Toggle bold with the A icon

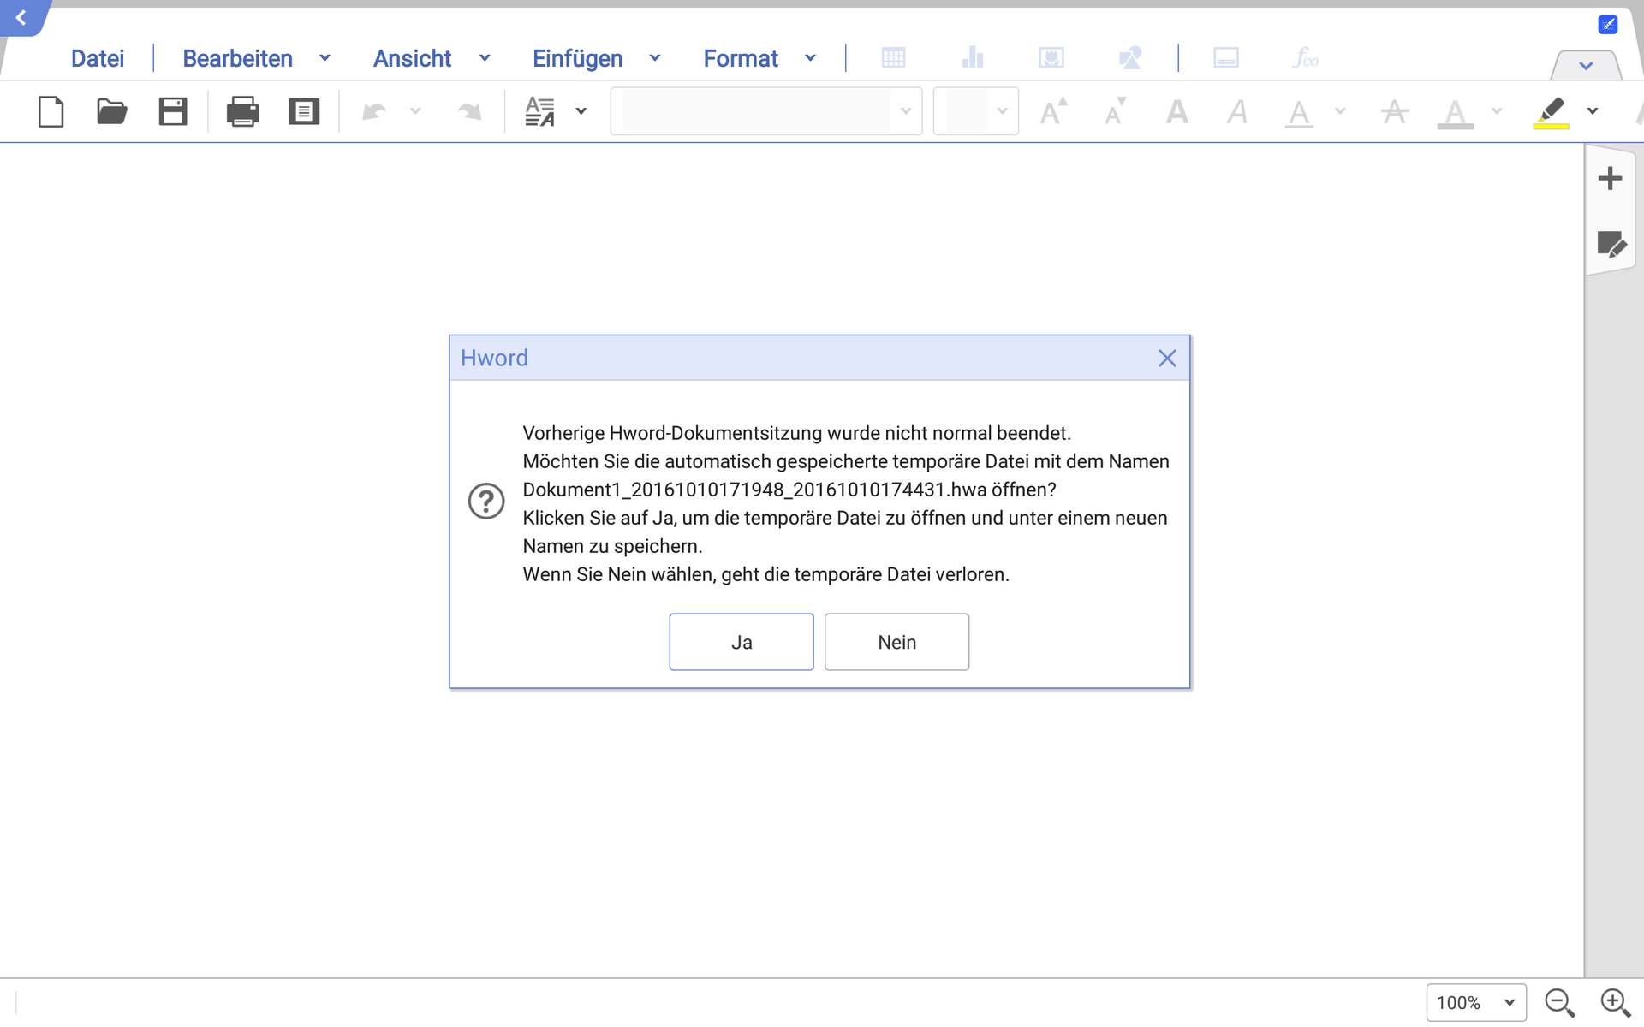[1177, 111]
